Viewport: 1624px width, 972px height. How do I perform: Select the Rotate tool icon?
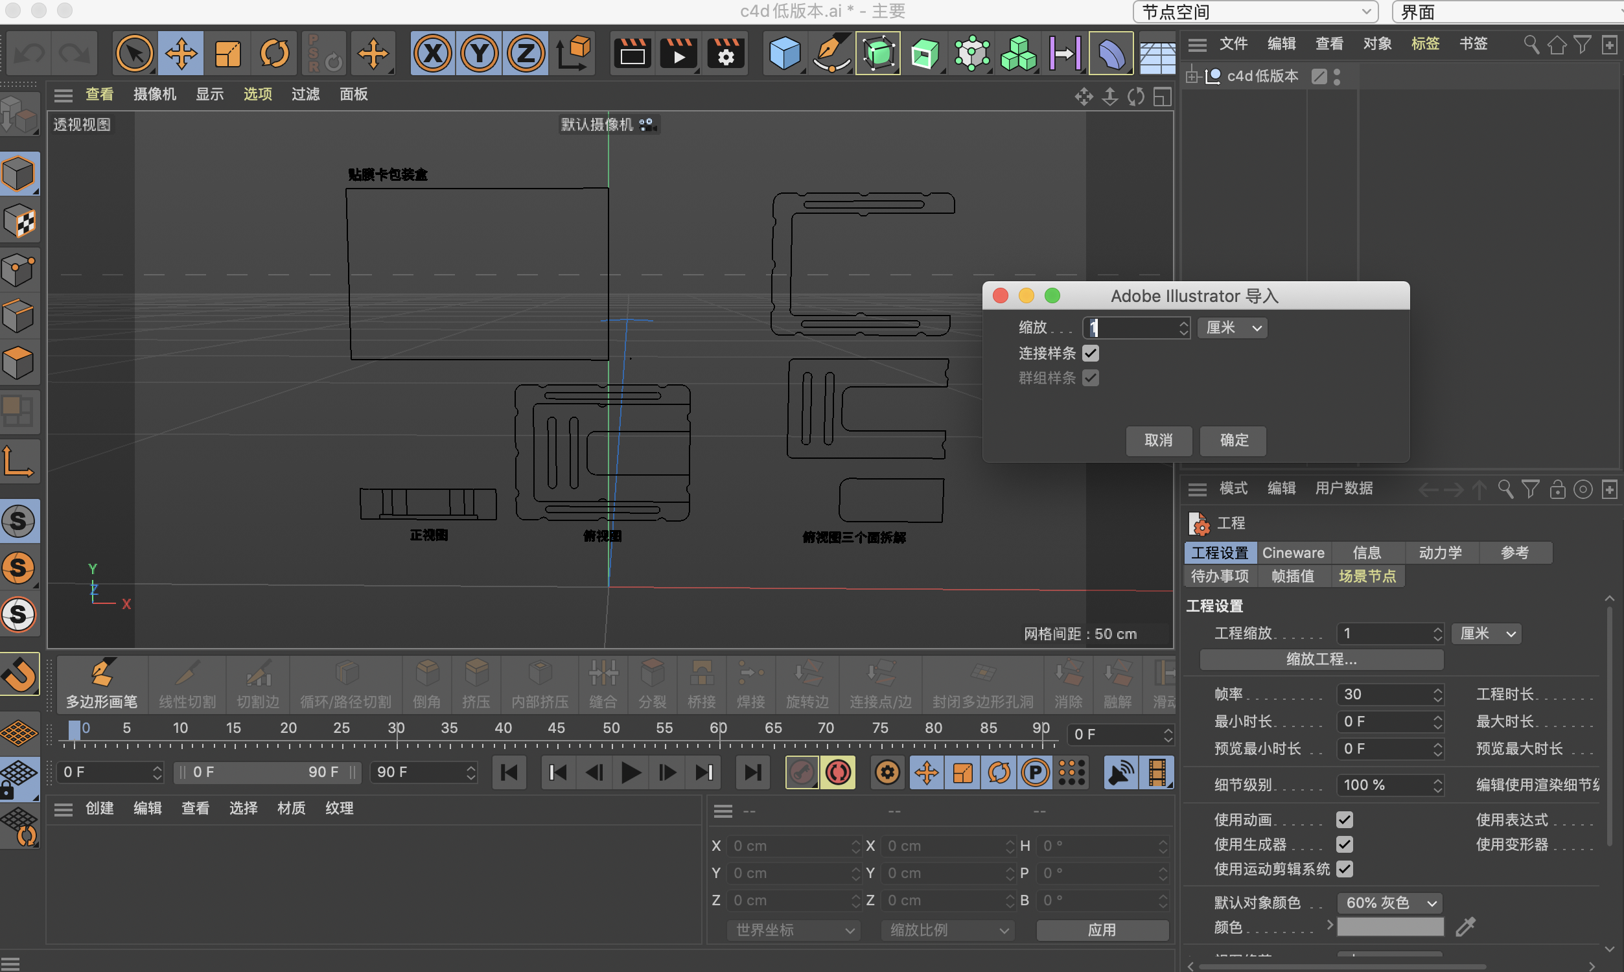pos(274,53)
